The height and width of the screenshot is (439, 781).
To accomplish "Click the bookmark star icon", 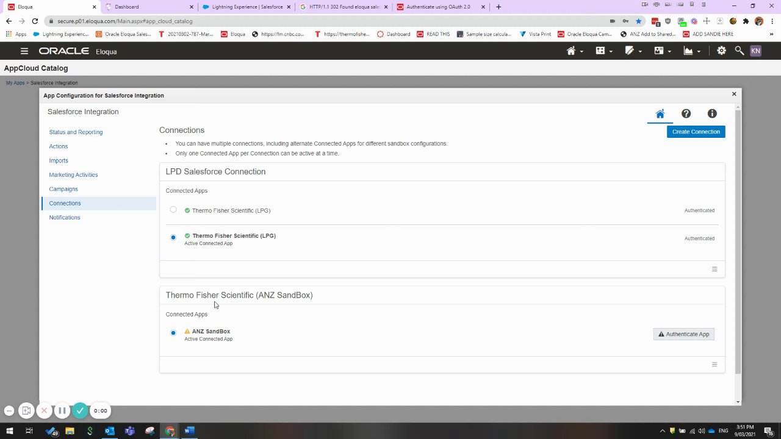I will pyautogui.click(x=638, y=21).
